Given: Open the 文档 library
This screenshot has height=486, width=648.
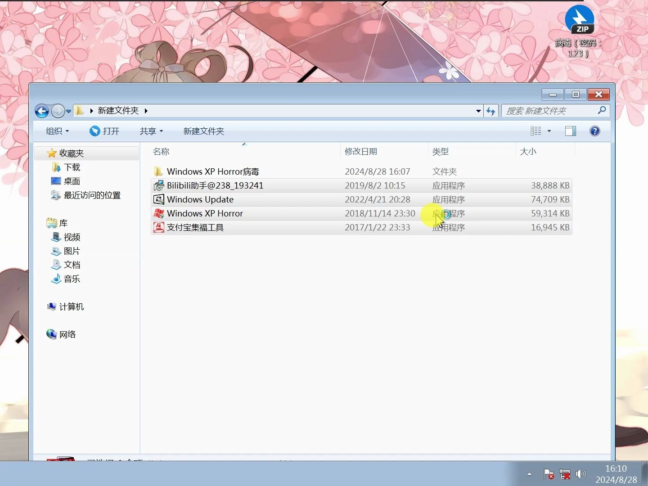Looking at the screenshot, I should pos(72,265).
